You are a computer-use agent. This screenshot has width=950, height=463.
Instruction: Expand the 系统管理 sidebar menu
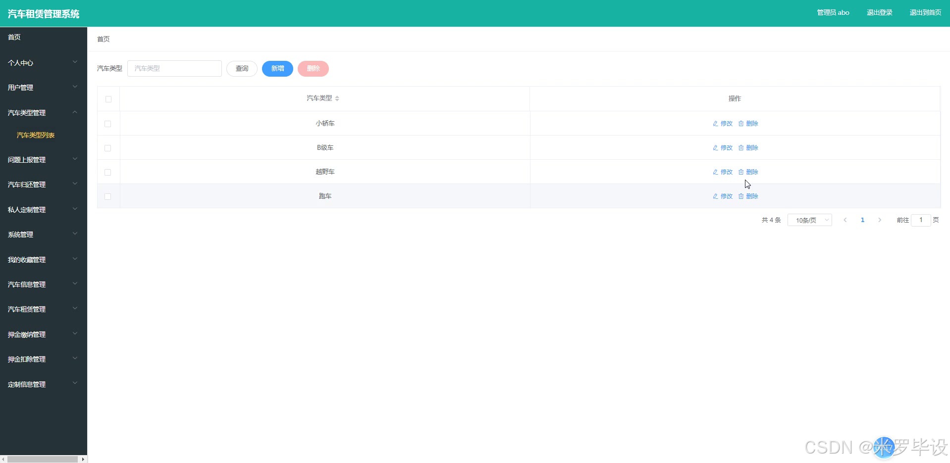click(x=44, y=234)
